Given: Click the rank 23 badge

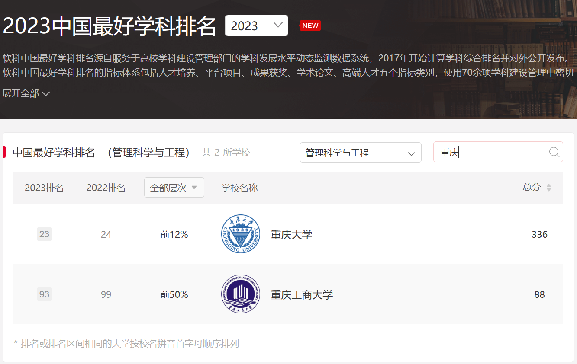Looking at the screenshot, I should [x=44, y=234].
